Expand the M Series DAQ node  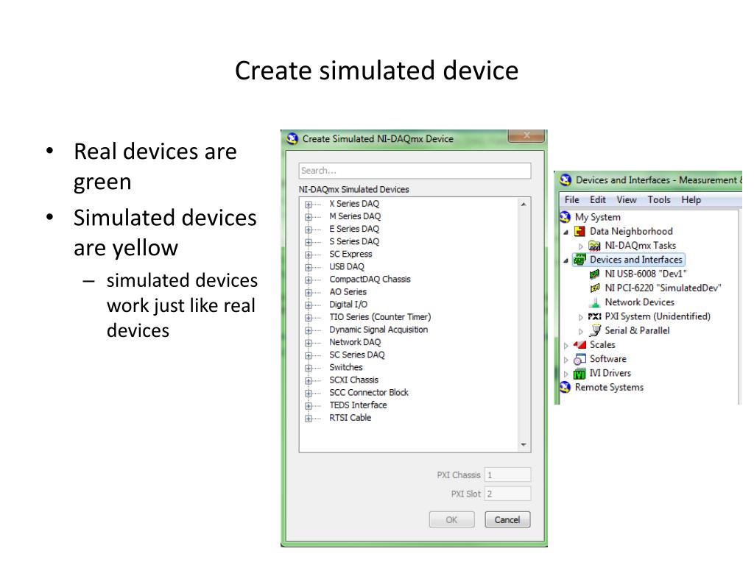pos(309,217)
